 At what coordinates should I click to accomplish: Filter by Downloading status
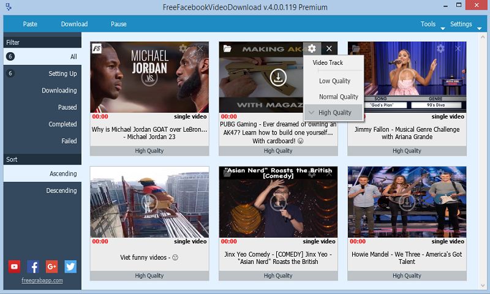[x=42, y=90]
